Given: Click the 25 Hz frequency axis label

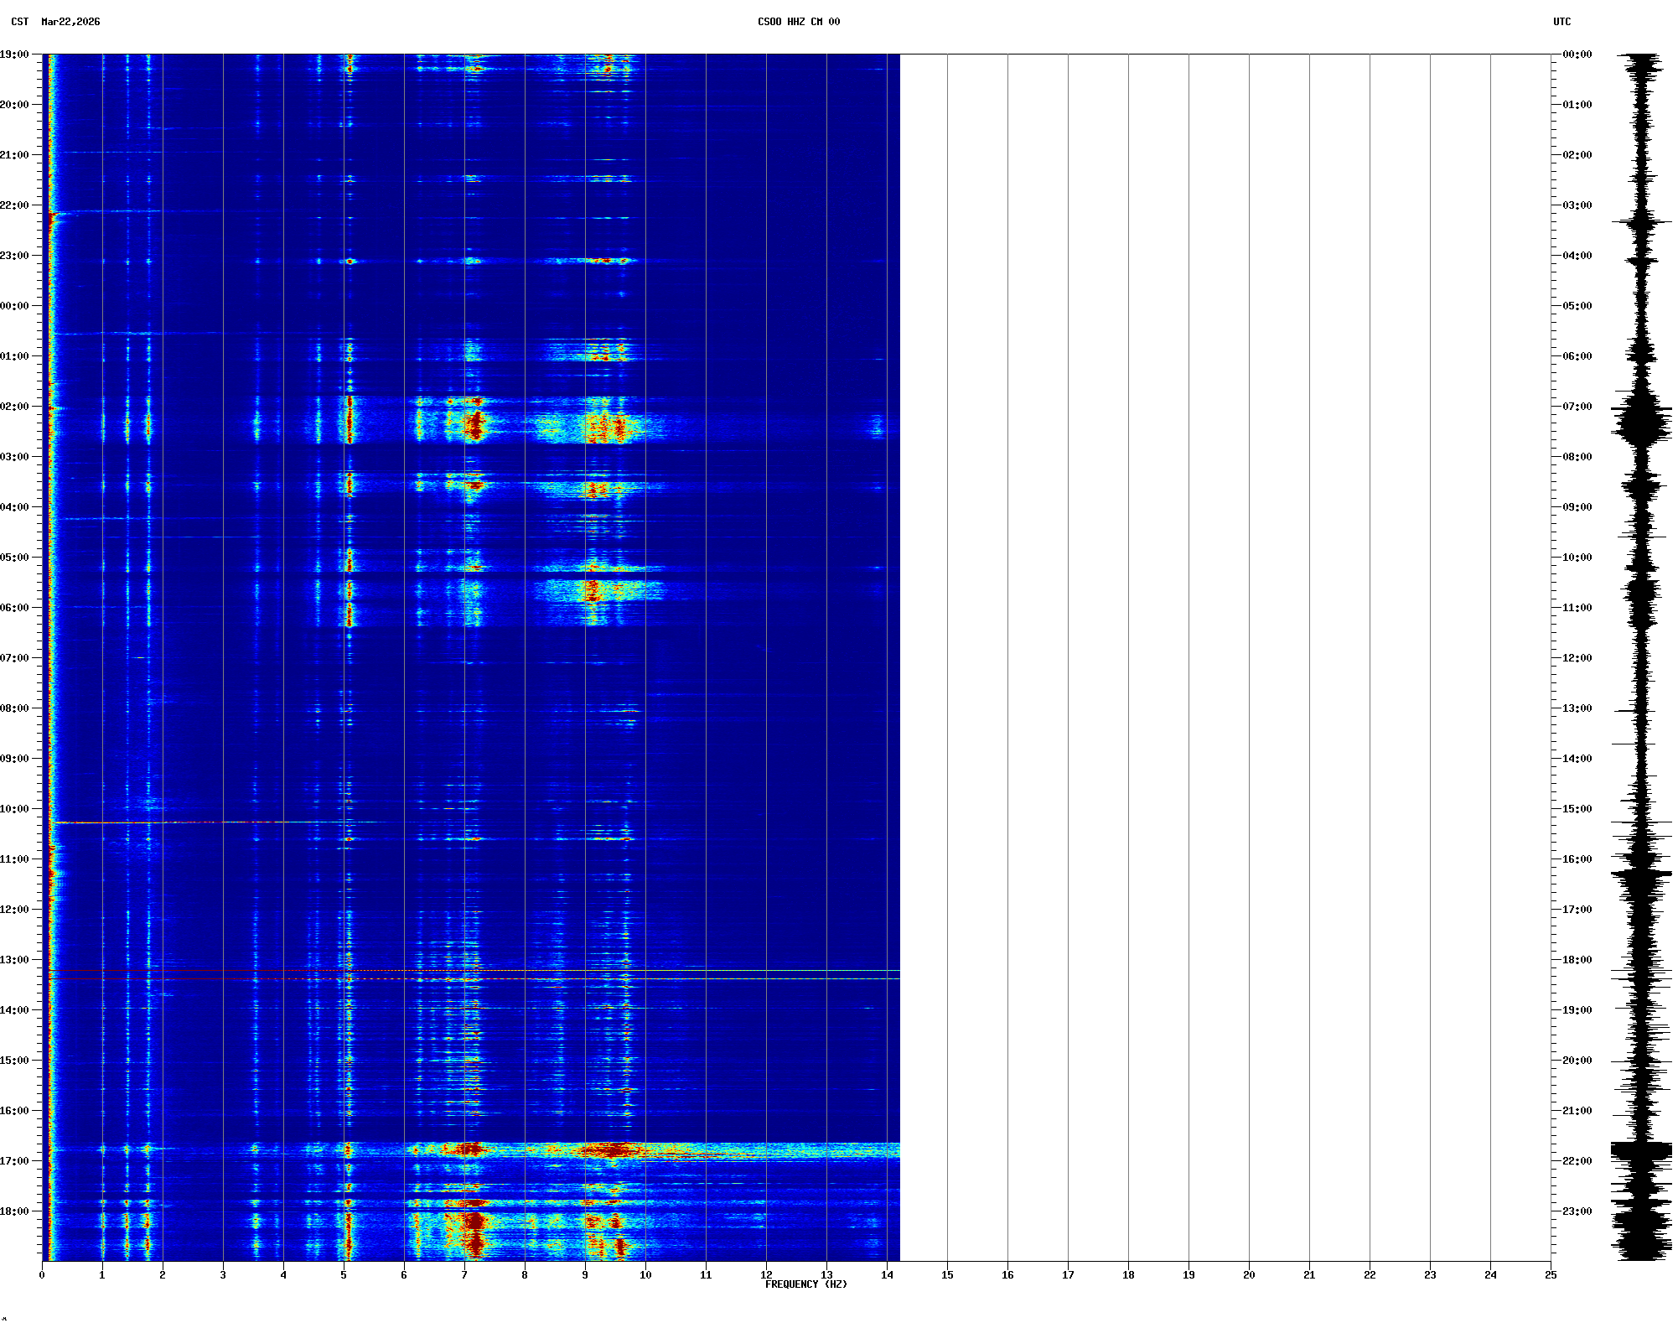Looking at the screenshot, I should (x=1551, y=1275).
